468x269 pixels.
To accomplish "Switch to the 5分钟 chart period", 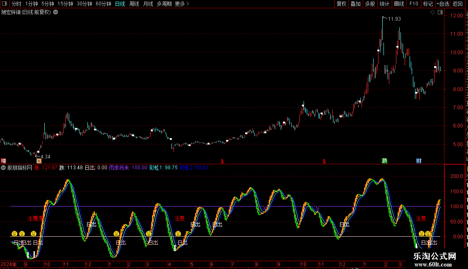I will [x=48, y=4].
